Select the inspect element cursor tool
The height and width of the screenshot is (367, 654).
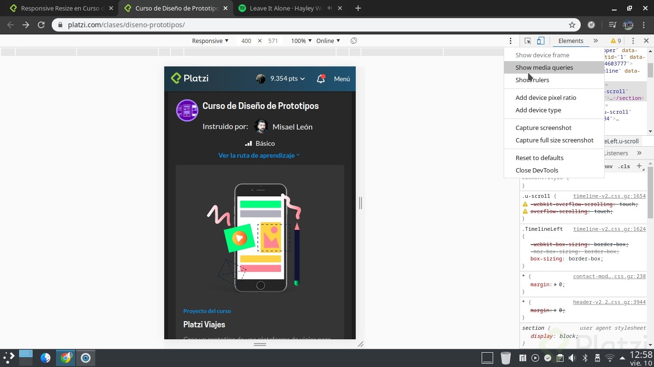pos(527,41)
